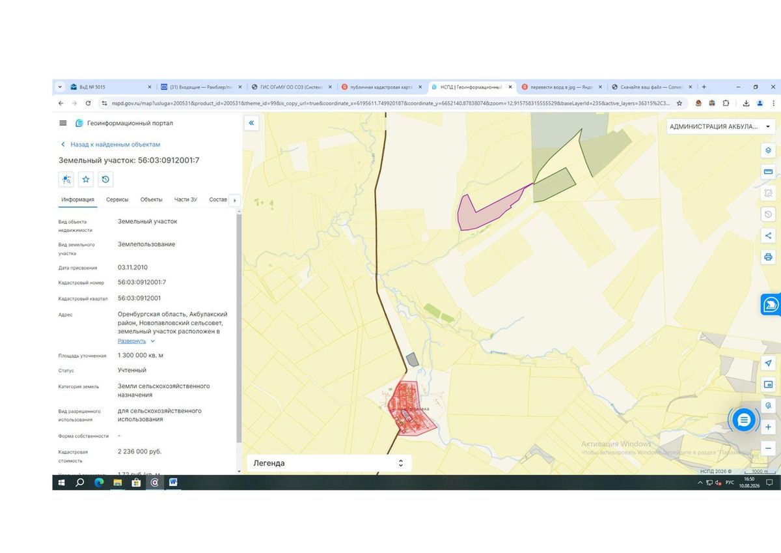Click the date 03.11.2010 value
Image resolution: width=781 pixels, height=553 pixels.
[x=133, y=267]
